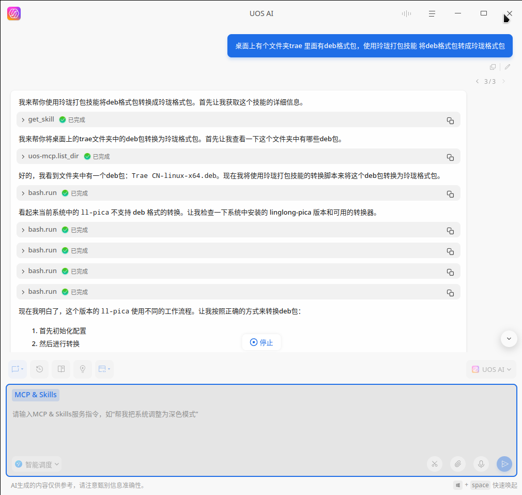Open the 智能调度 dropdown
Viewport: 522px width, 495px height.
[x=37, y=464]
